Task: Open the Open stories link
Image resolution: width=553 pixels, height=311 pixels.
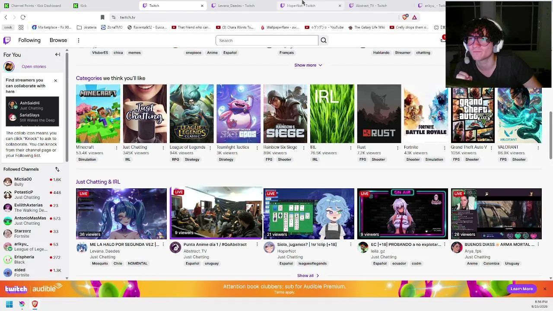Action: (34, 67)
